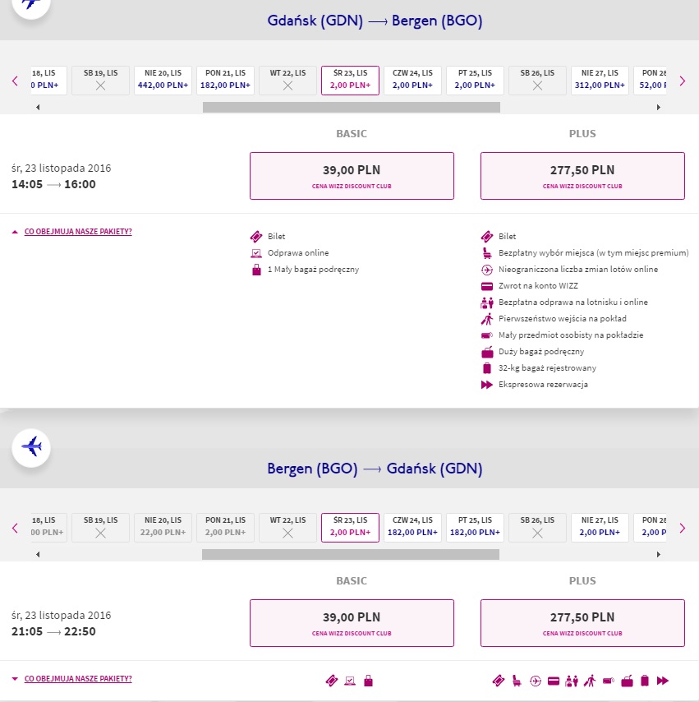Image resolution: width=699 pixels, height=702 pixels.
Task: Click the priority boarding walking icon
Action: 487,319
